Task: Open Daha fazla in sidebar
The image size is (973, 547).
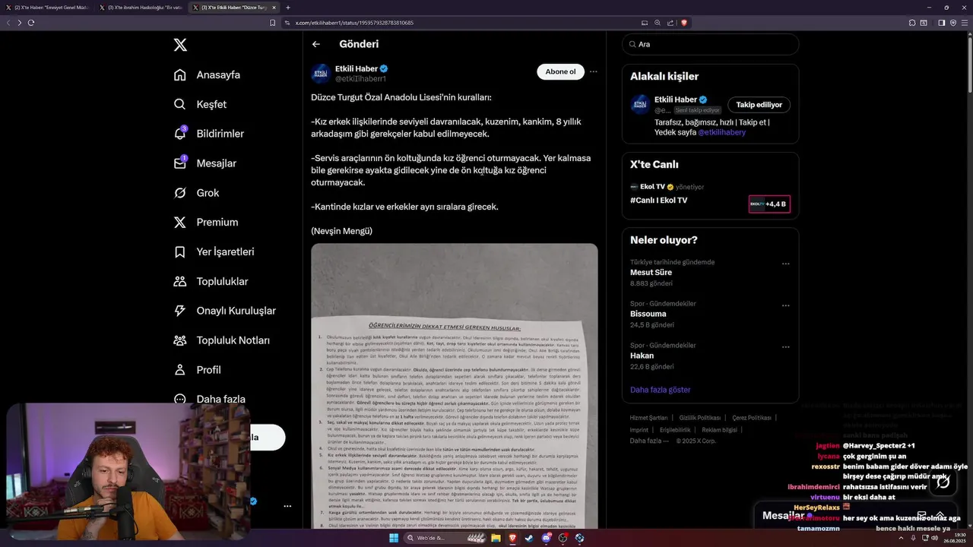Action: point(210,398)
